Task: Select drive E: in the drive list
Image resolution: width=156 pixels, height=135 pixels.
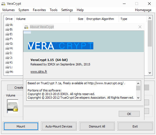Action: (9, 34)
